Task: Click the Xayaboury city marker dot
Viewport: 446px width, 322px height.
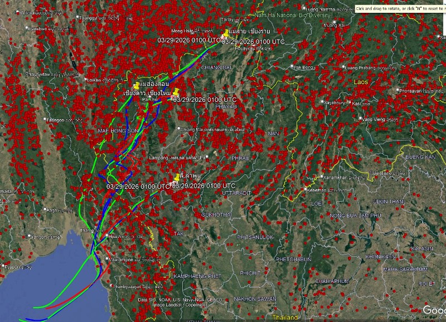Action: [322, 102]
